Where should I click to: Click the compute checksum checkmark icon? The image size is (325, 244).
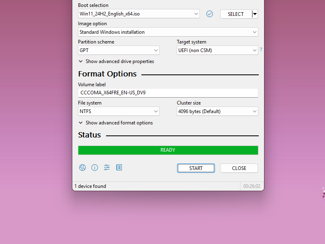point(210,14)
